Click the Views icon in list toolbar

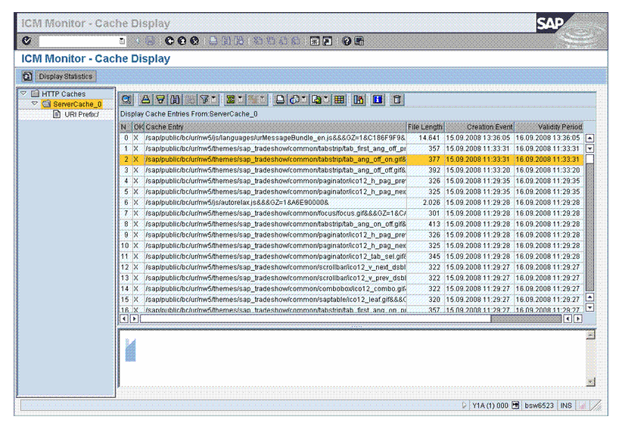click(x=294, y=100)
